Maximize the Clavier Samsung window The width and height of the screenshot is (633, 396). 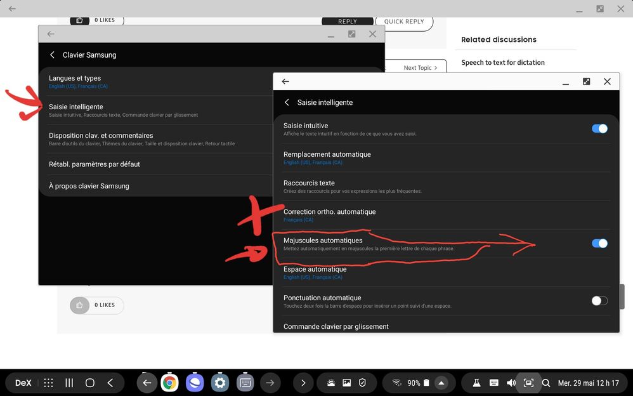pyautogui.click(x=351, y=34)
